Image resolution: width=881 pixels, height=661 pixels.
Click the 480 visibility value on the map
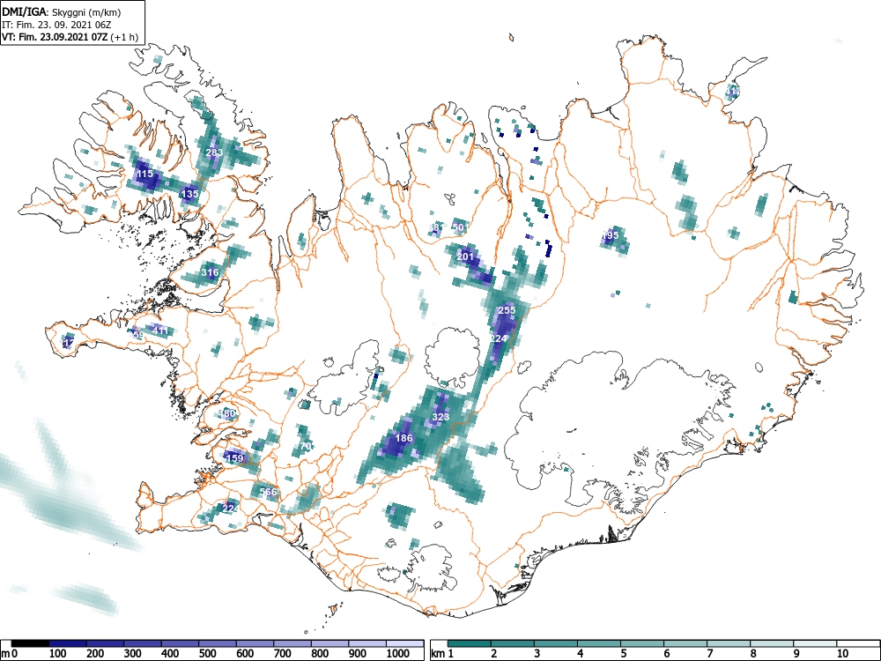[x=227, y=413]
